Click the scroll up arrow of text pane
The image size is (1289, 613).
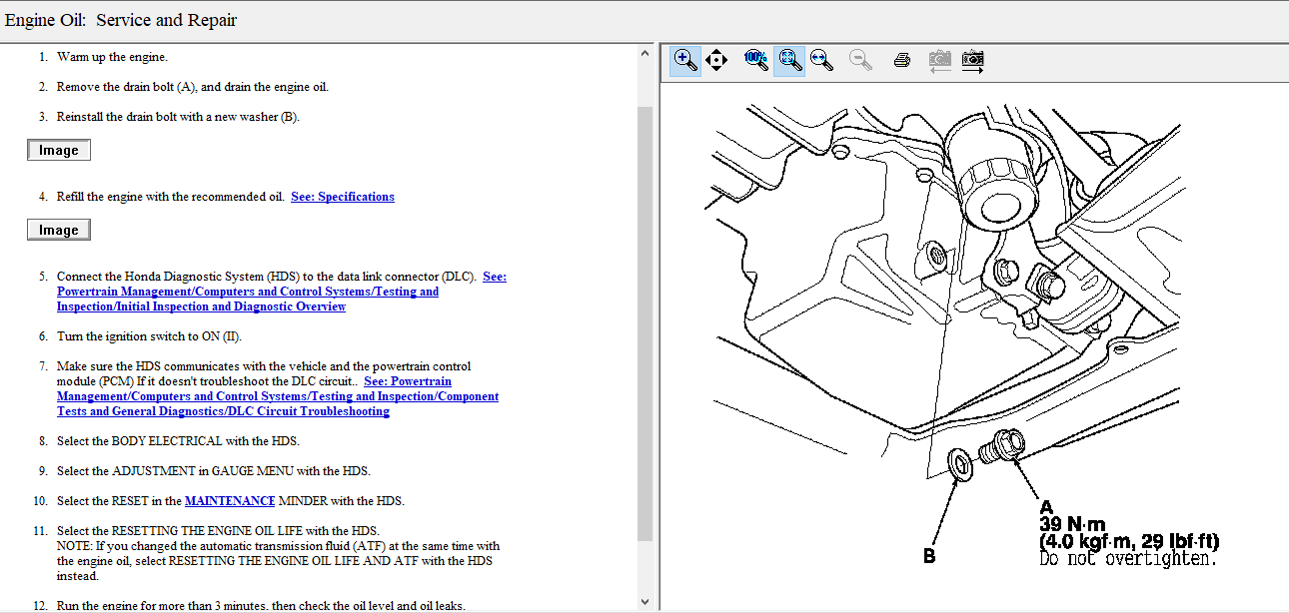point(644,54)
